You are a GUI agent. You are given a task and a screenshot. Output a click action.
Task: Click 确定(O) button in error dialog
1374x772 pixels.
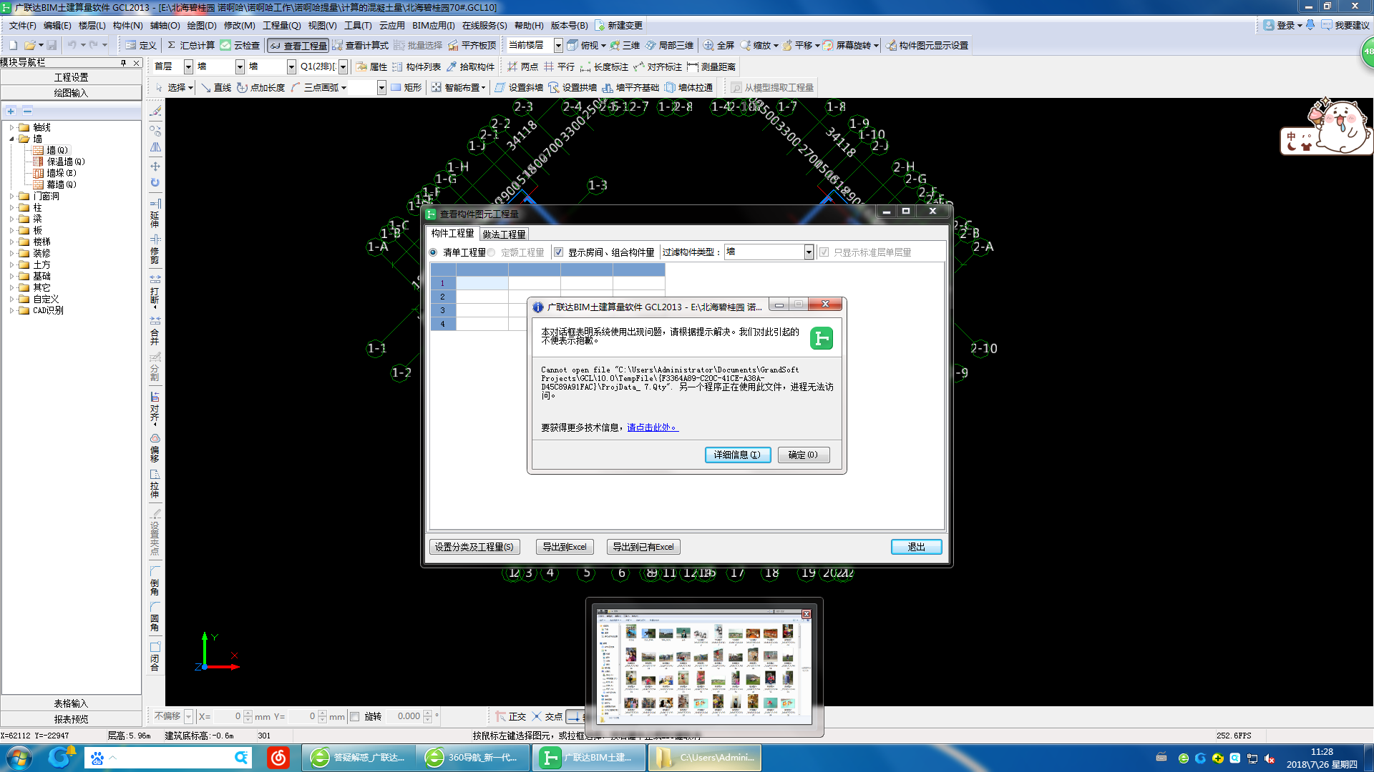click(x=803, y=455)
